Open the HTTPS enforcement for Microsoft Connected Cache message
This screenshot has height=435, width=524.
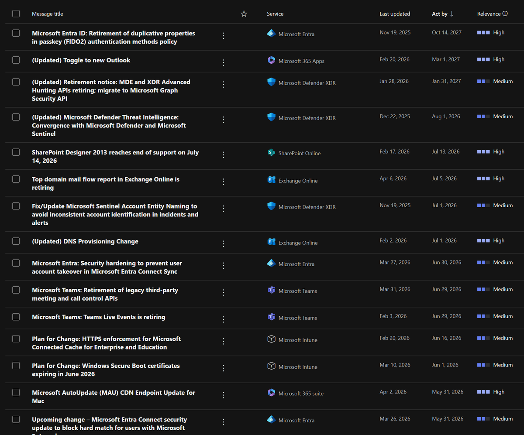106,343
